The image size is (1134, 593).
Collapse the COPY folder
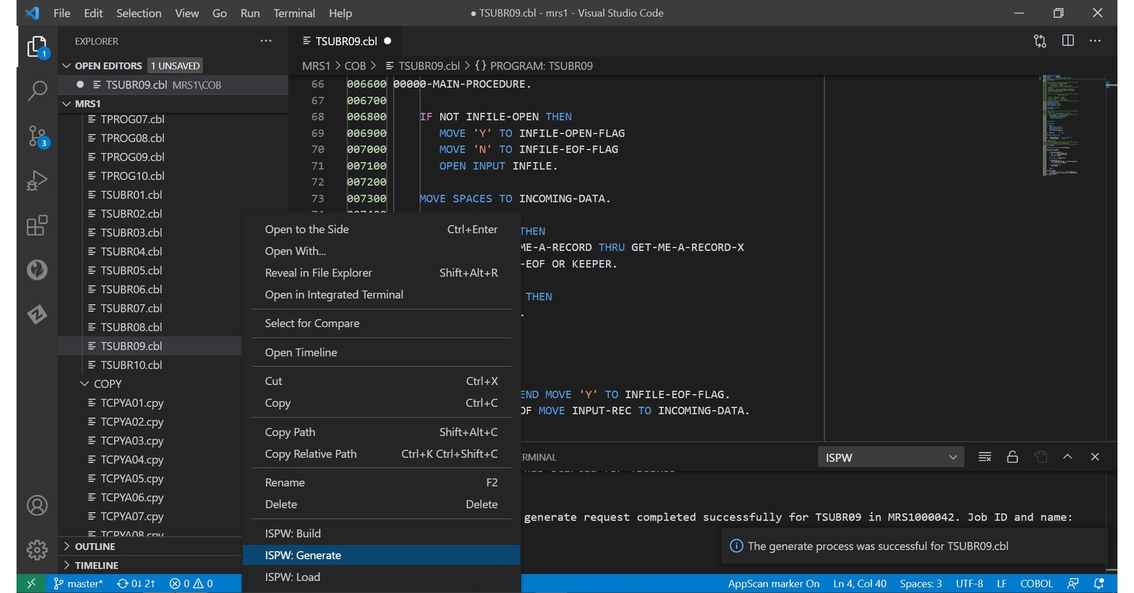coord(84,384)
